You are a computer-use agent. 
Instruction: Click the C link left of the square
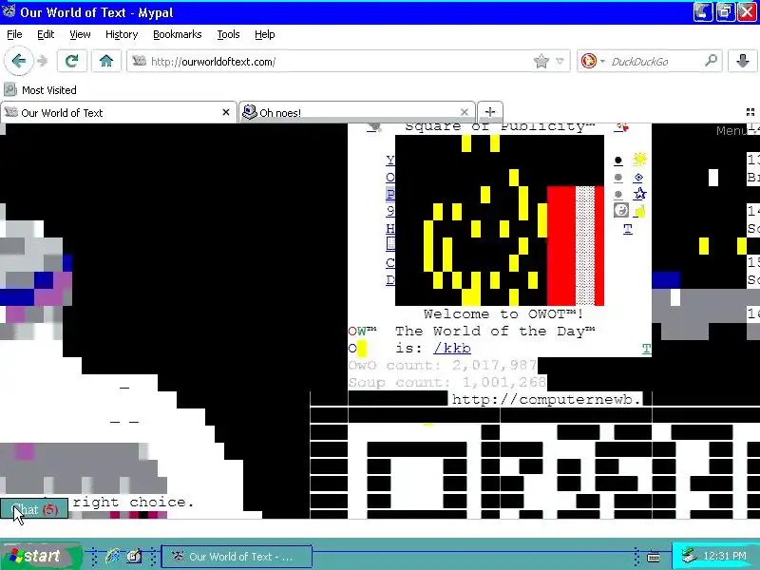pos(390,263)
